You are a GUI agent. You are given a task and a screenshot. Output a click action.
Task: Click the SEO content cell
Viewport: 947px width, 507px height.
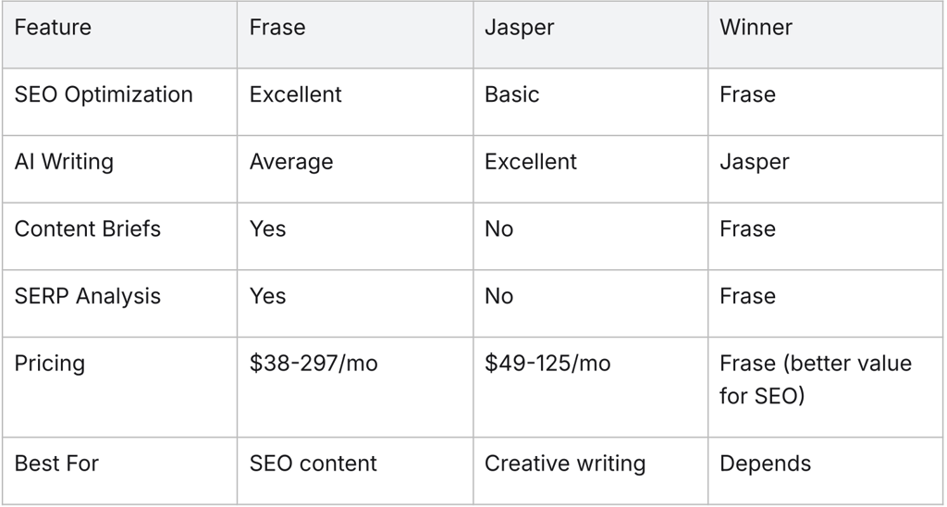click(313, 464)
